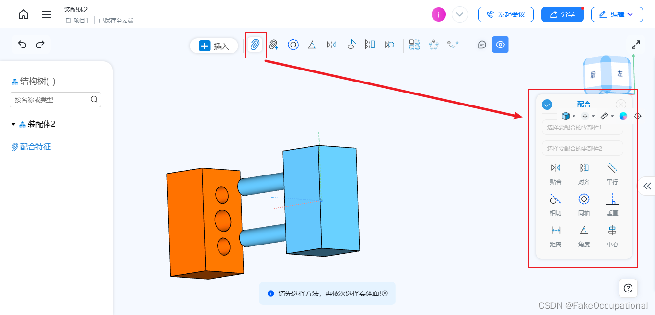Screen dimensions: 655x315
Task: Click the pink user avatar
Action: (439, 14)
